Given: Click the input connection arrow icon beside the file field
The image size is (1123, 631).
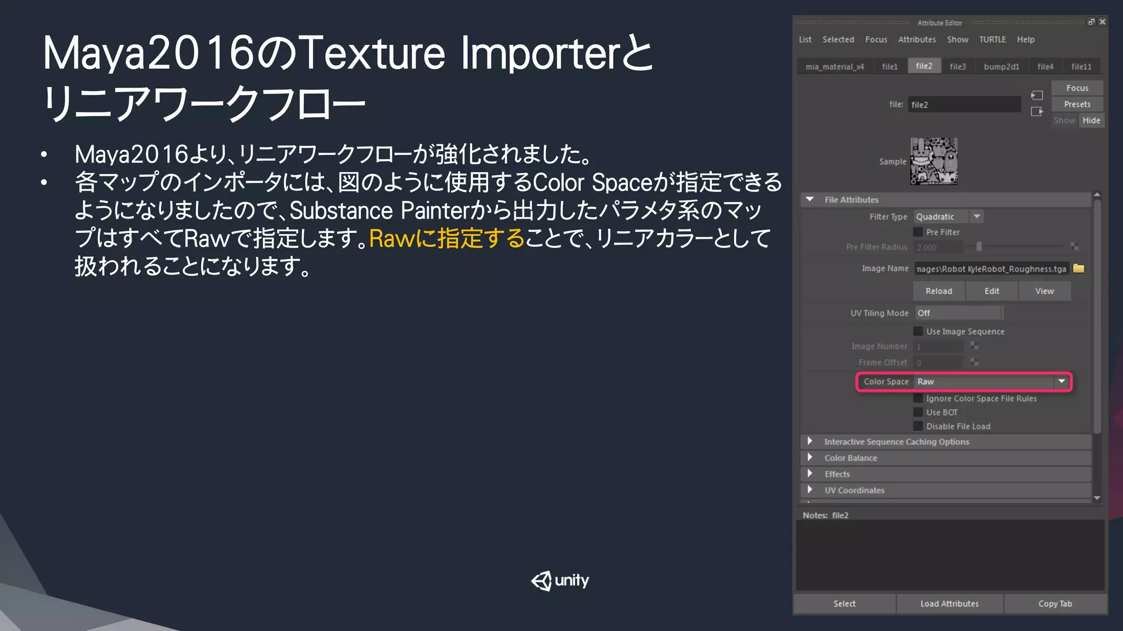Looking at the screenshot, I should pyautogui.click(x=1036, y=95).
